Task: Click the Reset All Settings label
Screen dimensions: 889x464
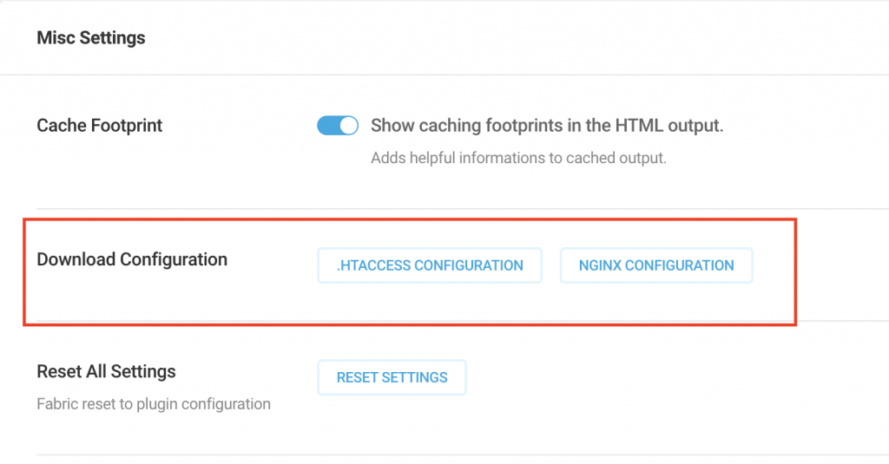Action: tap(106, 371)
